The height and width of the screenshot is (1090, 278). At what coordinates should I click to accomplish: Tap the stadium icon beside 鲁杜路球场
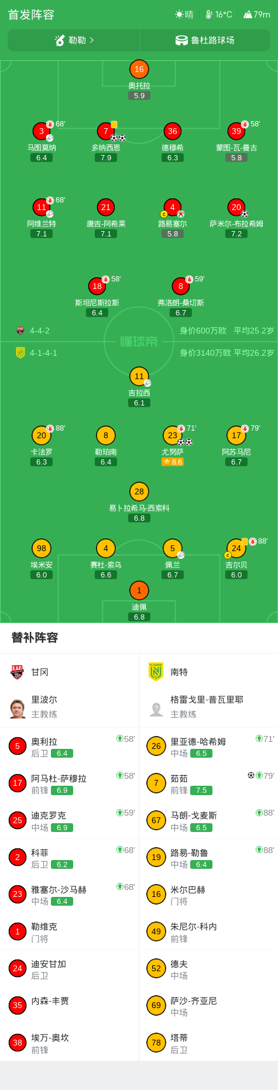[x=182, y=40]
